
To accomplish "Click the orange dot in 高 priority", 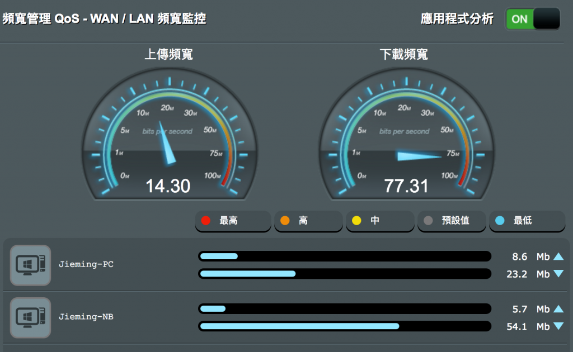I will (285, 220).
